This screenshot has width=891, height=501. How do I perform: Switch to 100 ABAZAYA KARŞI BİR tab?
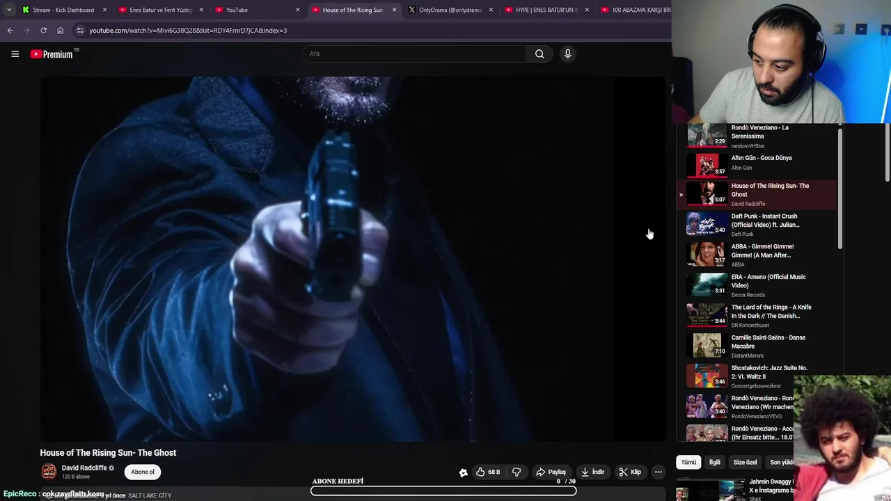pyautogui.click(x=633, y=10)
